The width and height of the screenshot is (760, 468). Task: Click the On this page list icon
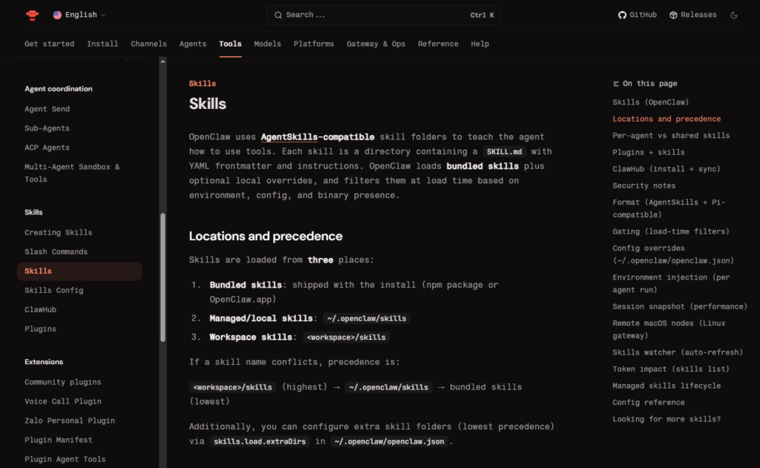click(x=616, y=84)
